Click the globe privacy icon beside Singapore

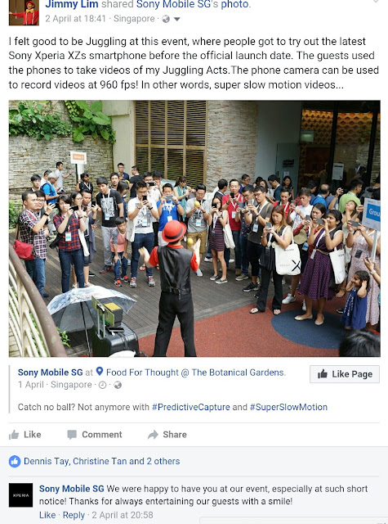point(166,19)
